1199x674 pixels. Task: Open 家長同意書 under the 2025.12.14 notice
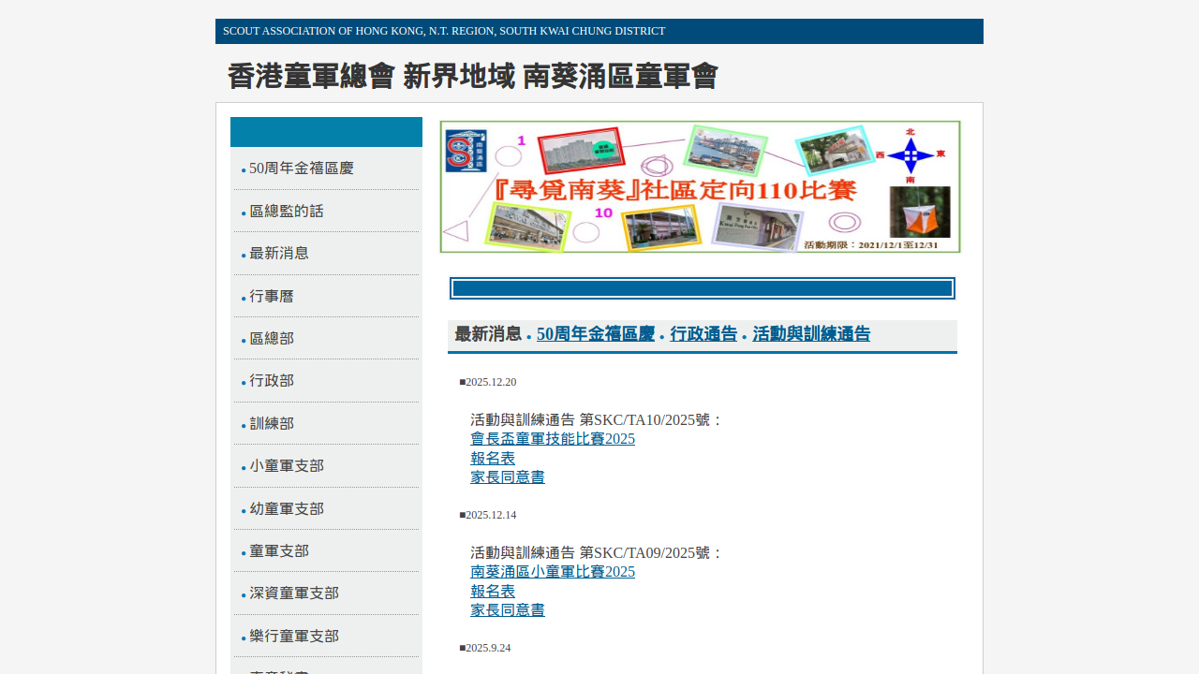point(507,610)
